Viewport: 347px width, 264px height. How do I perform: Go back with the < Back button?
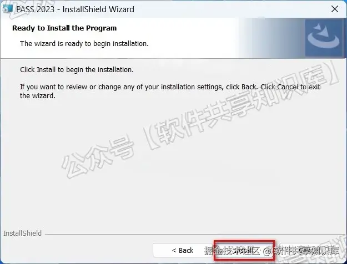[183, 250]
